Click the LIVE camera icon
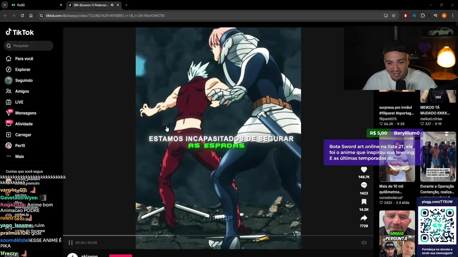The height and width of the screenshot is (257, 458). pos(9,102)
